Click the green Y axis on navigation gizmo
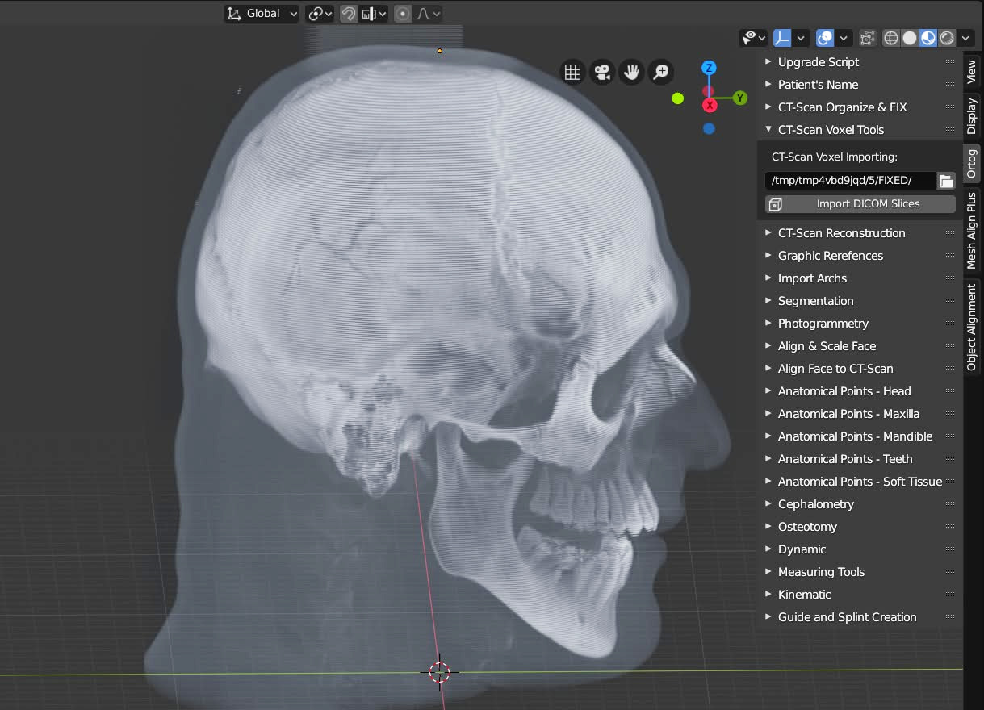The height and width of the screenshot is (710, 984). point(740,98)
